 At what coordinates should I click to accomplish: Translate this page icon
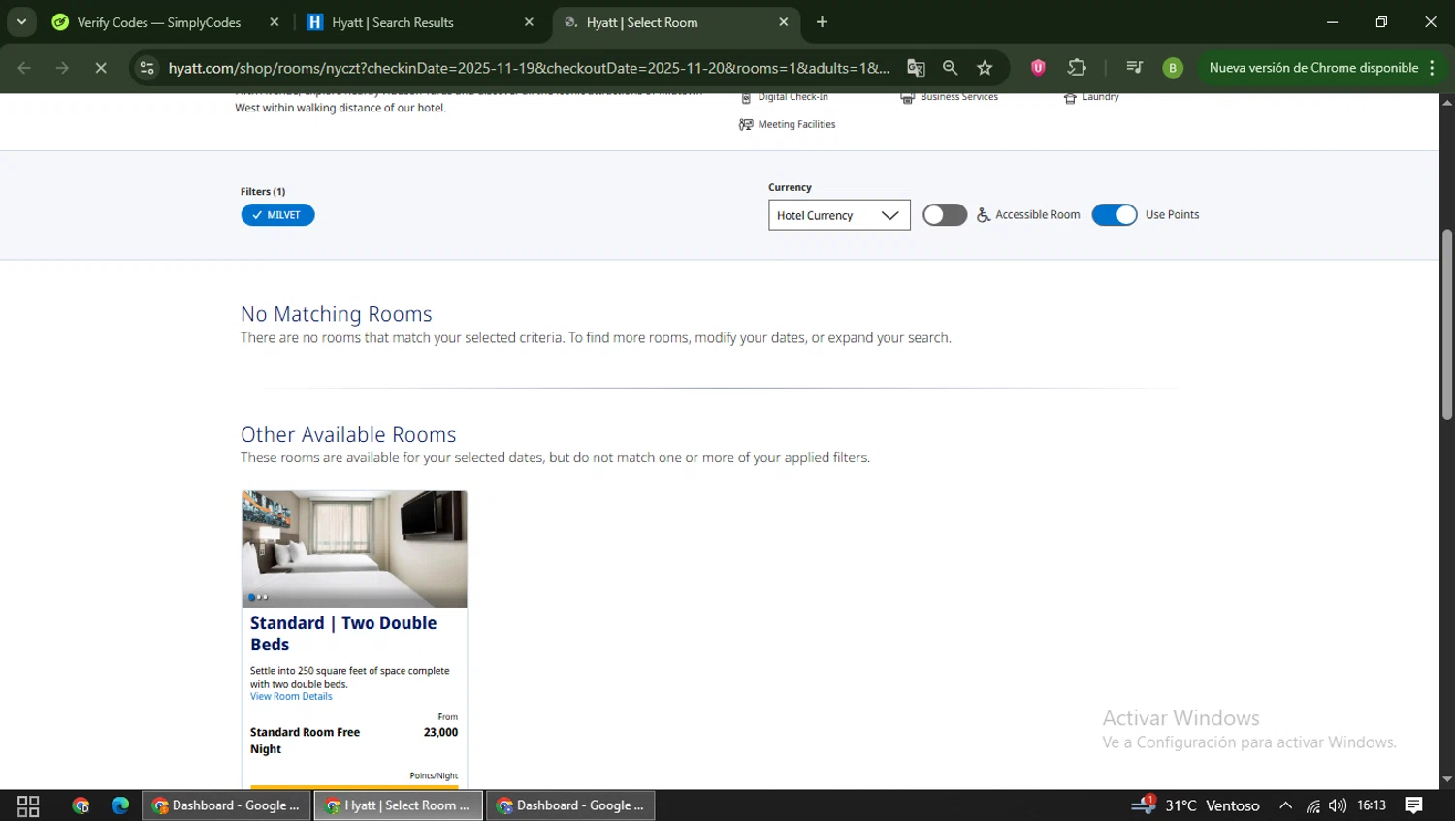[916, 68]
